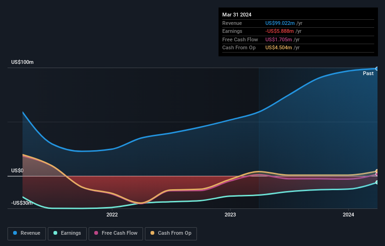
Task: Toggle the Cash From Op legend button
Action: [x=171, y=233]
